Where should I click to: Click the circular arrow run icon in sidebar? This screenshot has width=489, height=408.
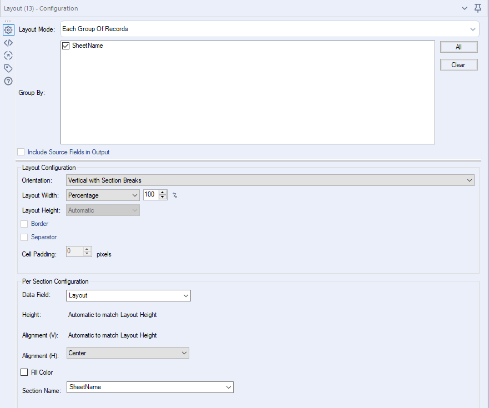8,55
